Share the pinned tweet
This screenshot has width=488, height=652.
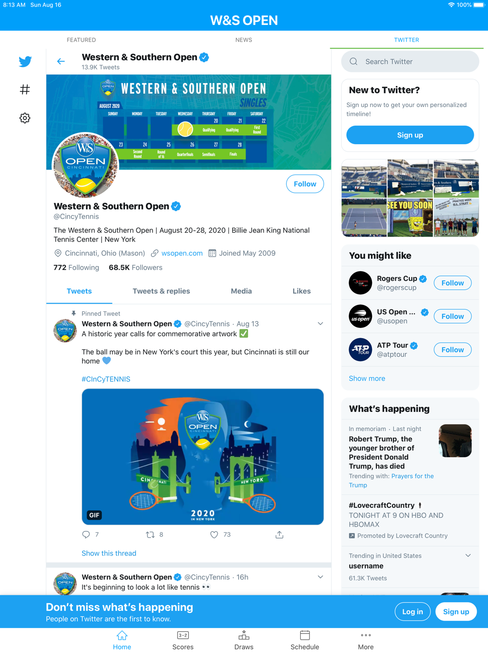(x=279, y=535)
